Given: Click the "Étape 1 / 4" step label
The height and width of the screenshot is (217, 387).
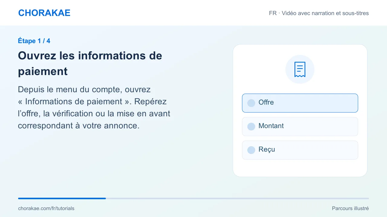Looking at the screenshot, I should 34,41.
